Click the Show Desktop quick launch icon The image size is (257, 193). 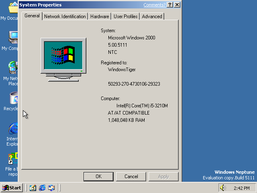33,188
